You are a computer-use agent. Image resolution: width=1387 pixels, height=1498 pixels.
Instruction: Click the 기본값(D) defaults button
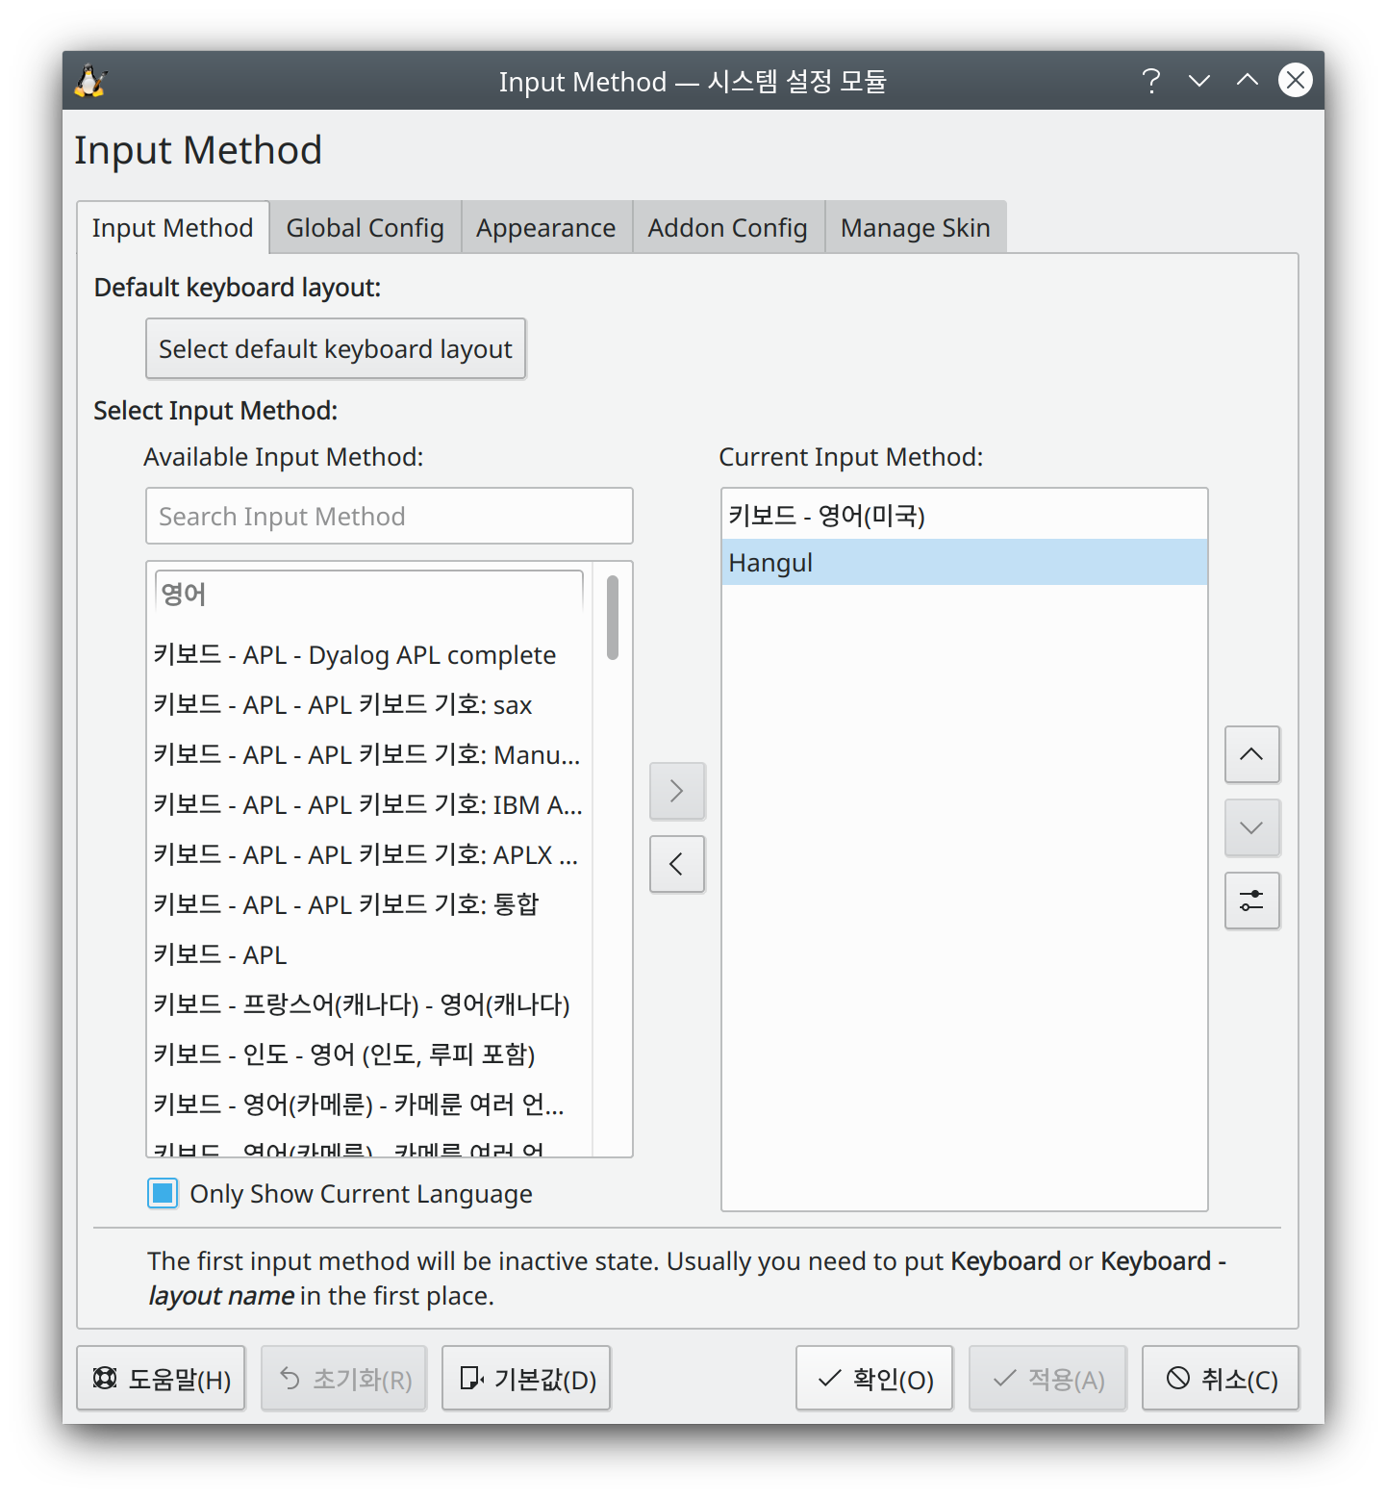coord(526,1379)
